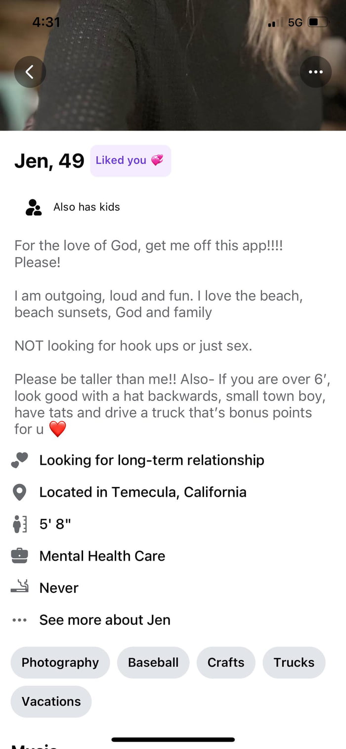Tap the hearts icon for relationship goal
This screenshot has height=749, width=346.
[19, 460]
